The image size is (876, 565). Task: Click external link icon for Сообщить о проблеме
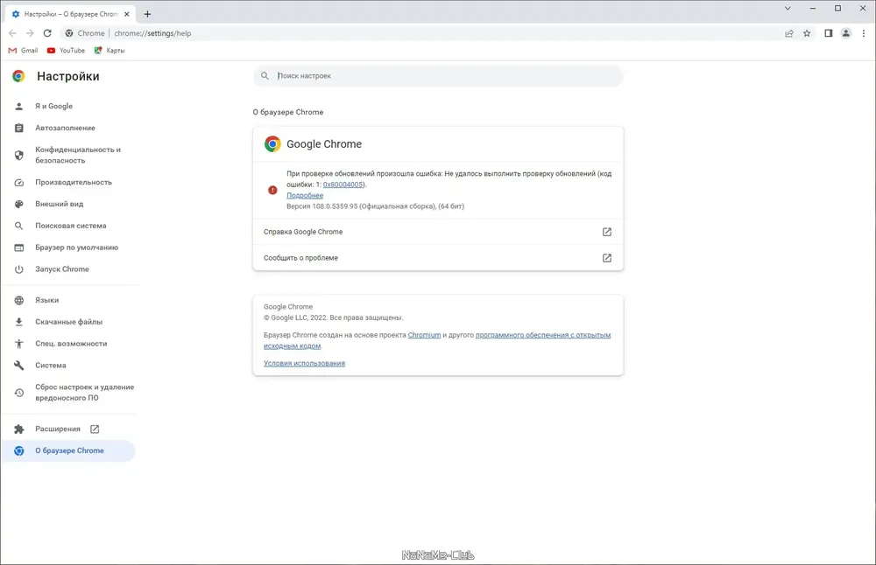(x=607, y=258)
